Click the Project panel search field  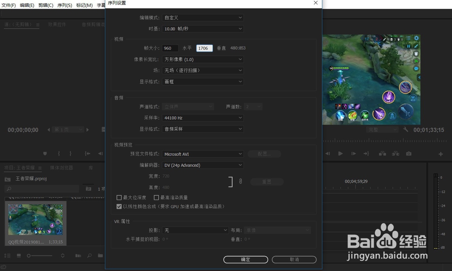tap(42, 189)
